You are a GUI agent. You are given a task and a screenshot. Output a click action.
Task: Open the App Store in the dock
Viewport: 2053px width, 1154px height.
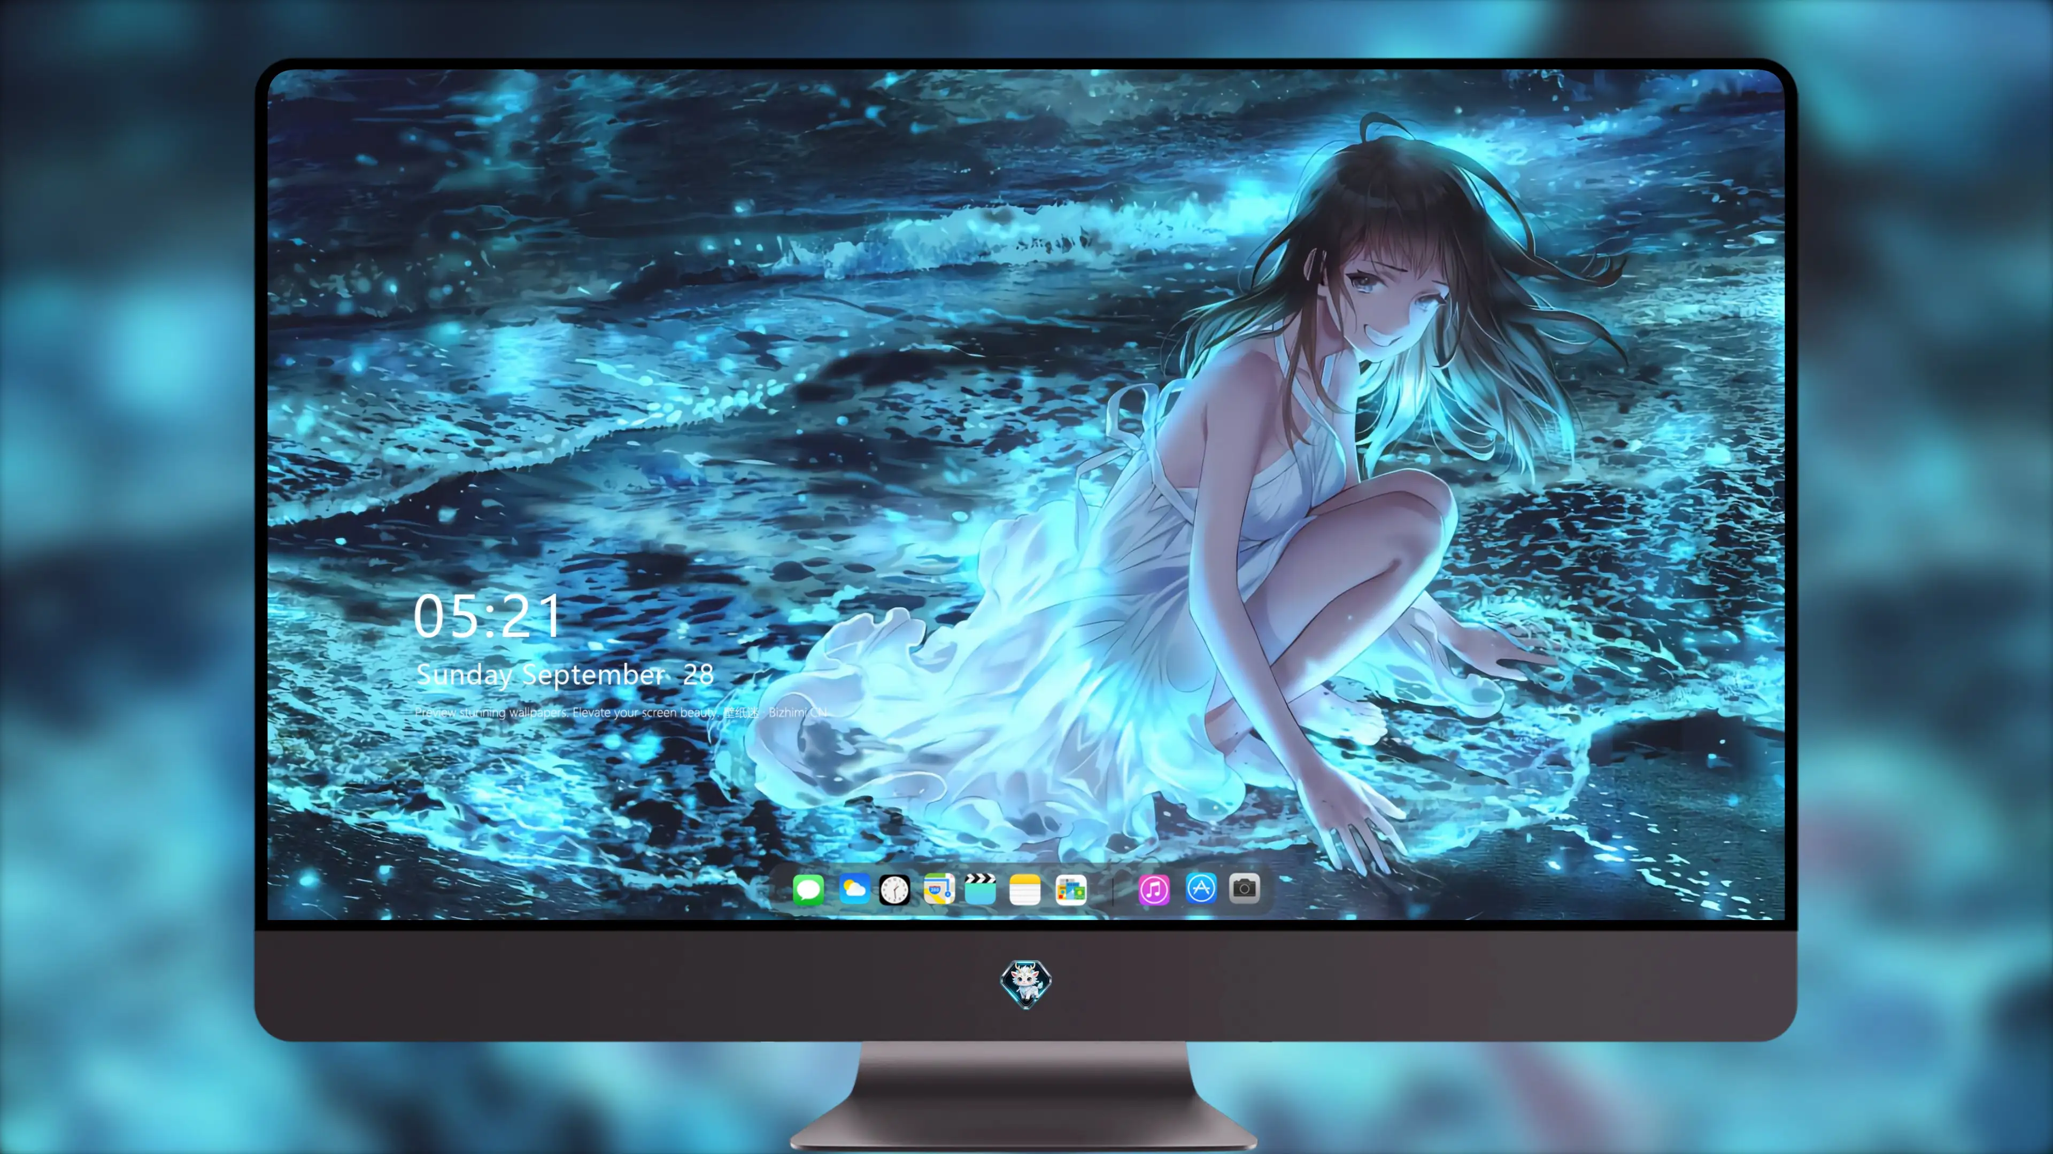(1201, 888)
